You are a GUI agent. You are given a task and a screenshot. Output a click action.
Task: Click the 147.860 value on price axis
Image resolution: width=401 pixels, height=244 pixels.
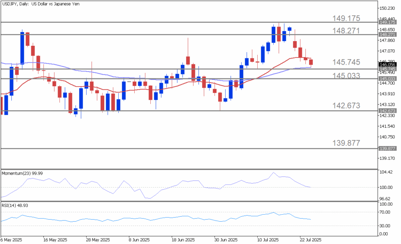(x=387, y=40)
